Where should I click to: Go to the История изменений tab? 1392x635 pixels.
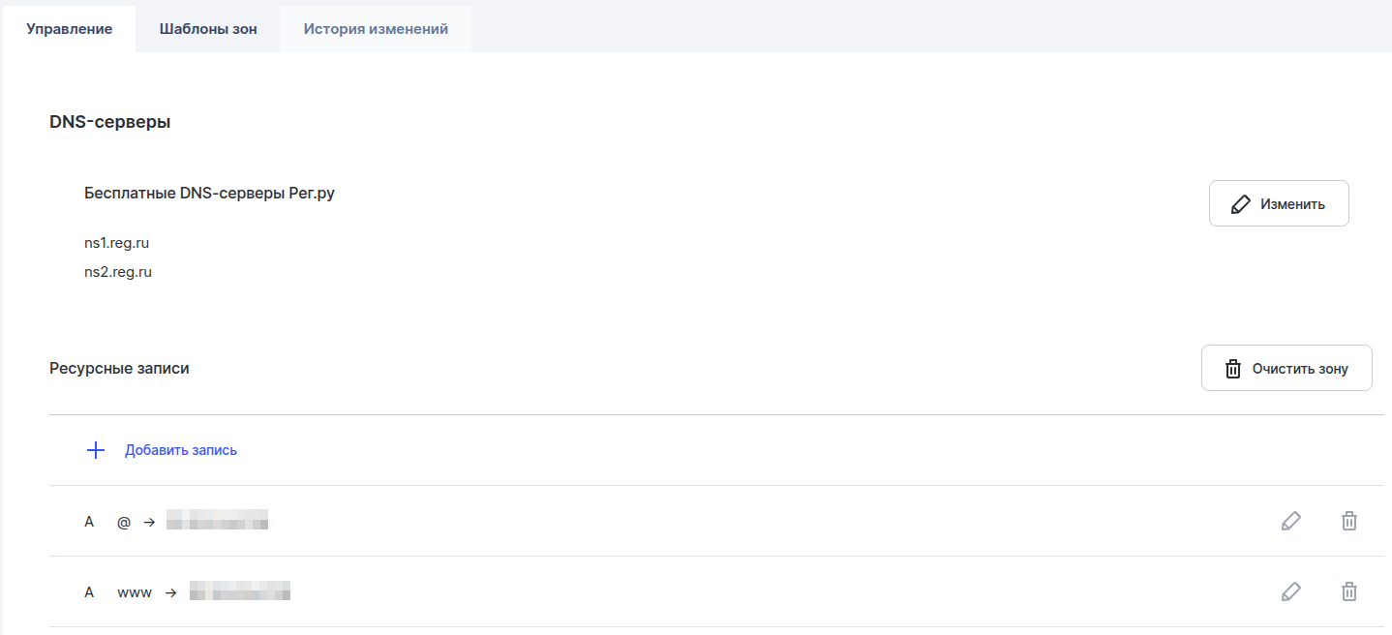376,29
